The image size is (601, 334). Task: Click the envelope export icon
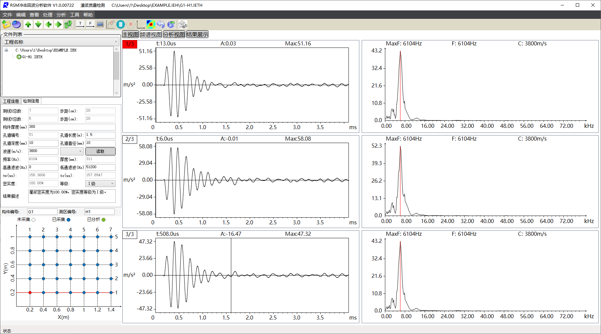(x=183, y=24)
